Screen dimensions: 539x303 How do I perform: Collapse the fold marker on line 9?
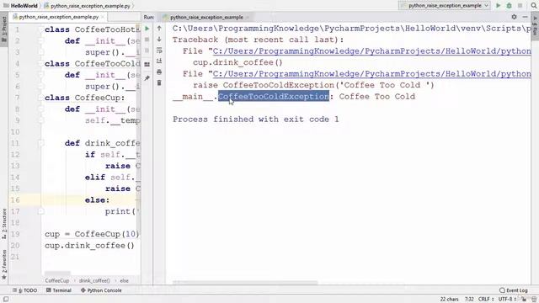point(40,120)
